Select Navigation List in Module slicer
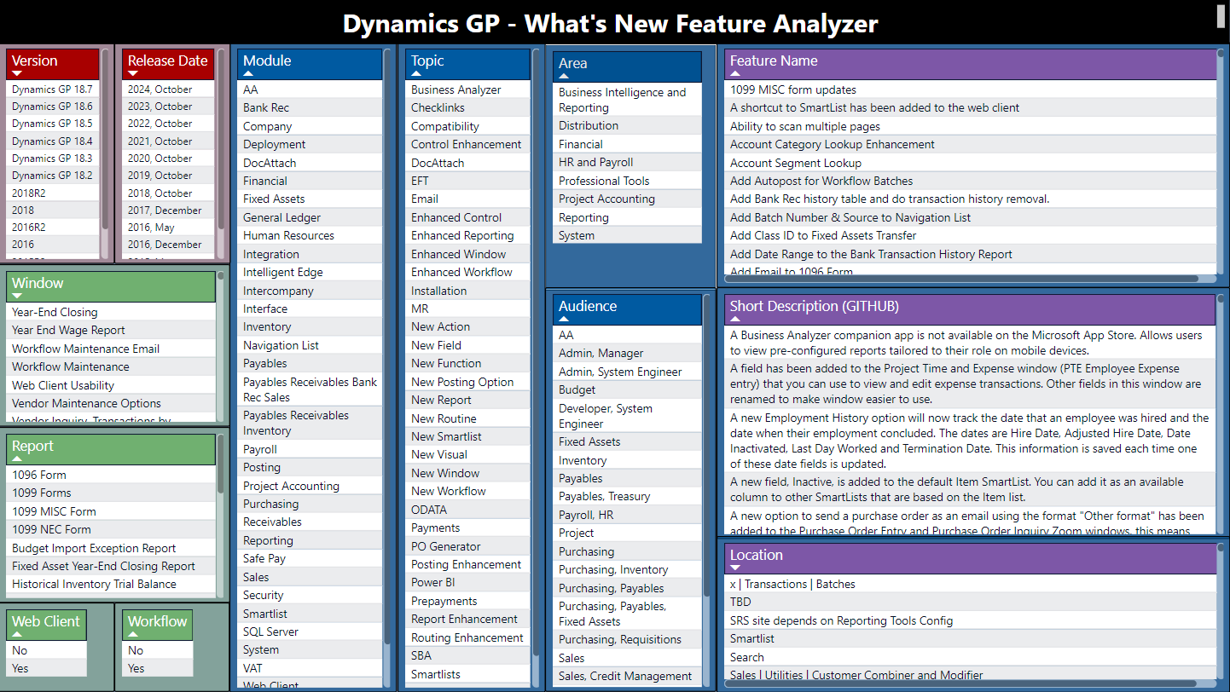Viewport: 1230px width, 692px height. (x=310, y=345)
